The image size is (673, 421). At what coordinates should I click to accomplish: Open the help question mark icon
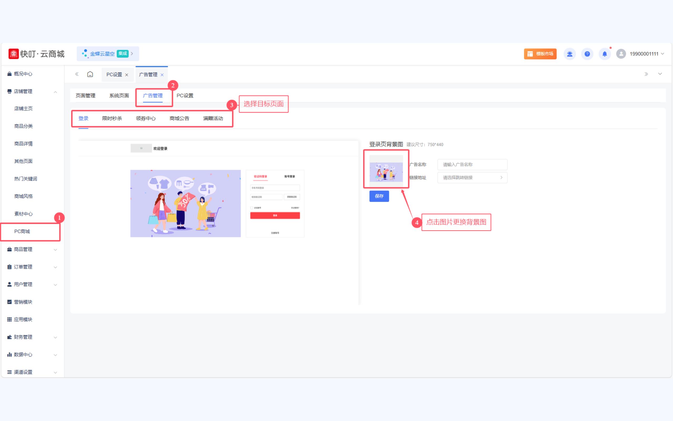(587, 54)
